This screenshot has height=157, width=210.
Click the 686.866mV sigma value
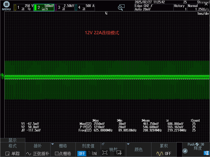point(176,124)
